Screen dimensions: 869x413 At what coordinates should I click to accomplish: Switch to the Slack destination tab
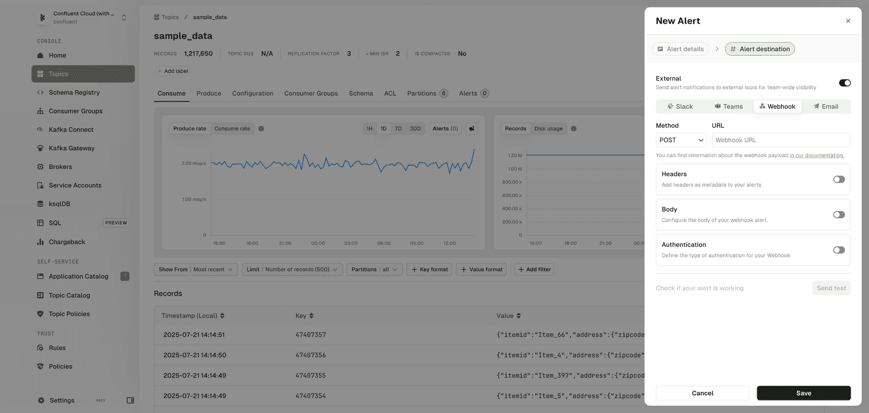point(680,107)
